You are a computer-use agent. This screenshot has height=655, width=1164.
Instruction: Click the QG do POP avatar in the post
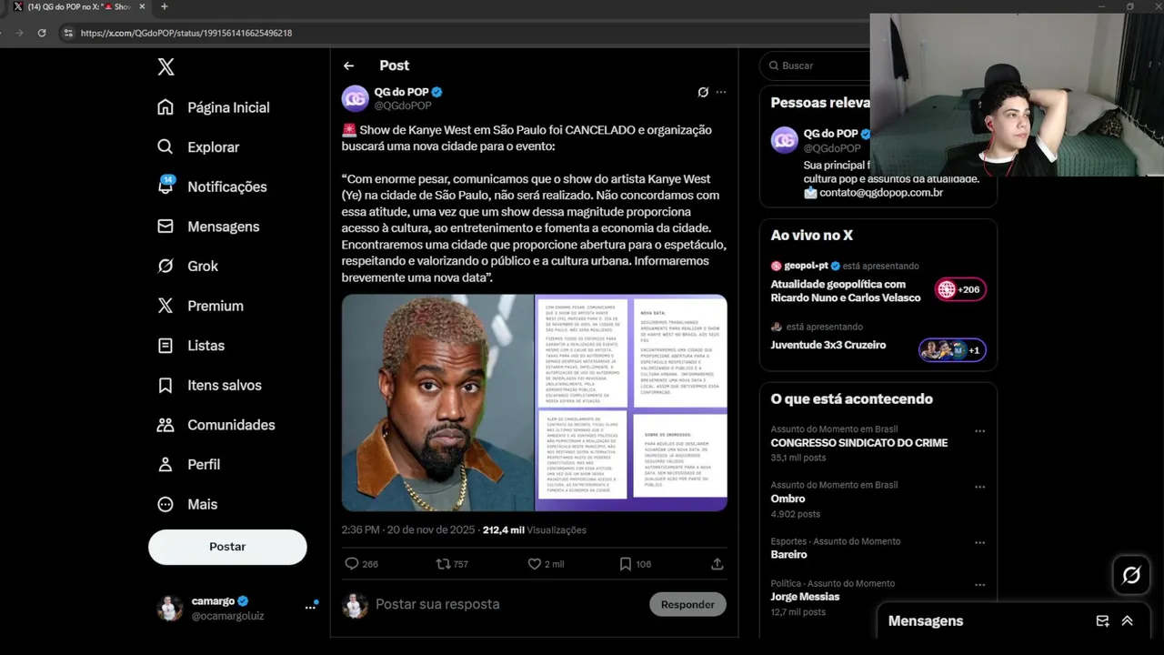pyautogui.click(x=356, y=98)
